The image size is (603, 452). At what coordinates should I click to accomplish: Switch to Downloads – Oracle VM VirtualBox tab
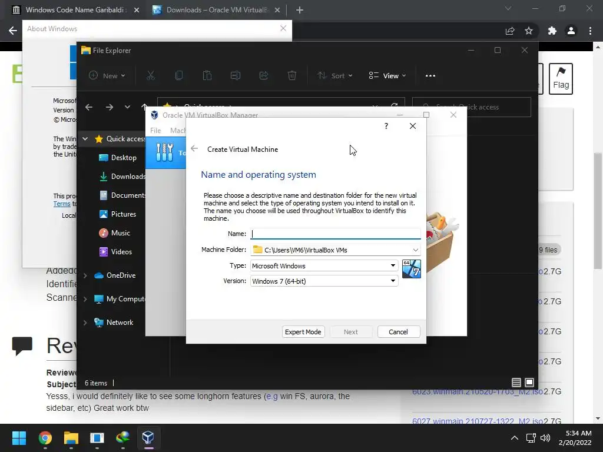tap(217, 10)
